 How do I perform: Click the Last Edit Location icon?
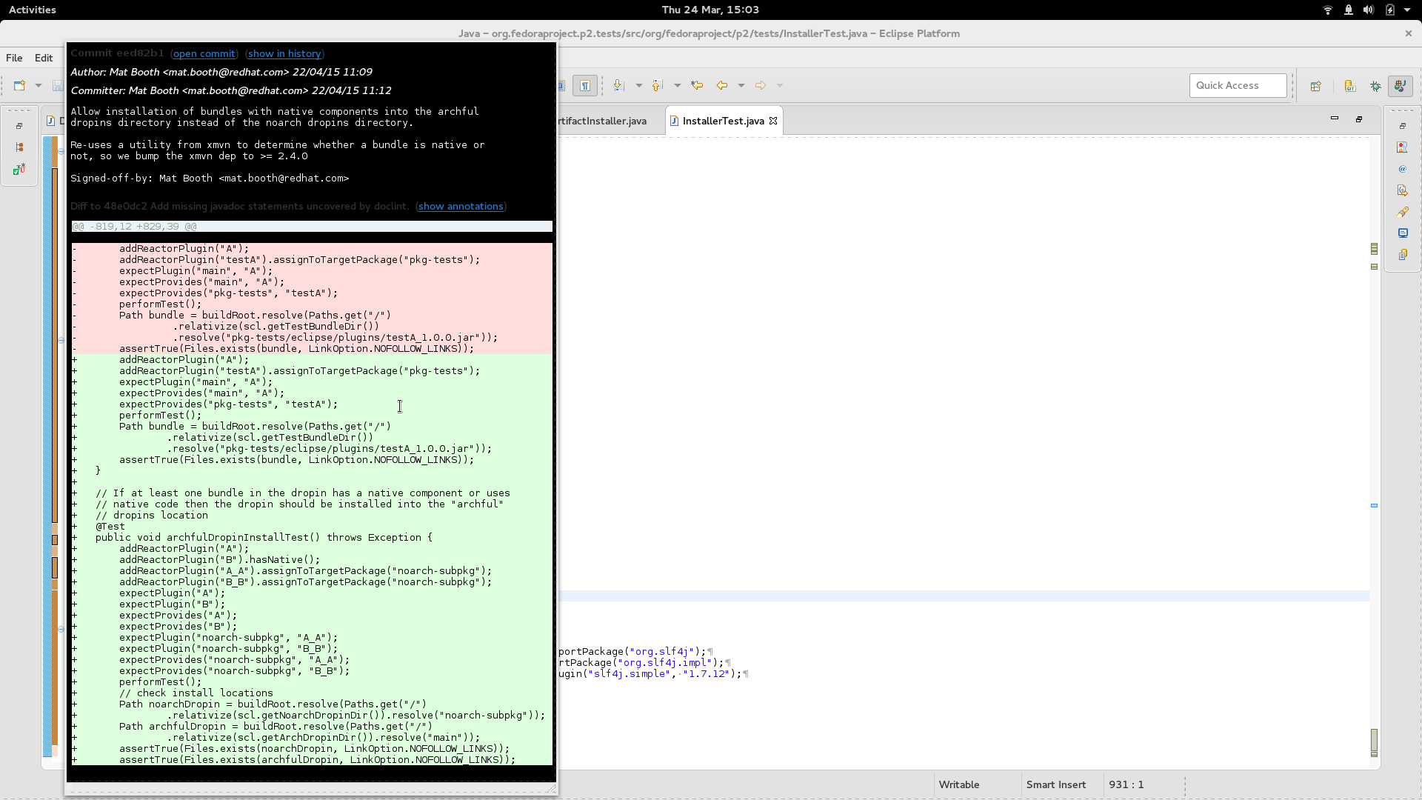click(697, 86)
